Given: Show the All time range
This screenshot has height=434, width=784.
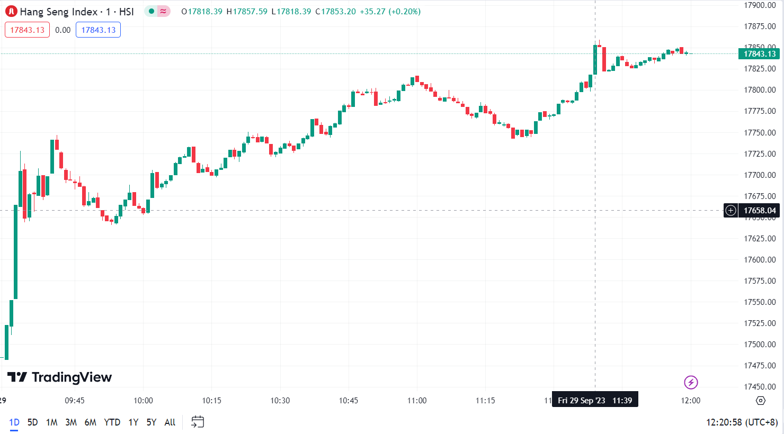Looking at the screenshot, I should 170,422.
